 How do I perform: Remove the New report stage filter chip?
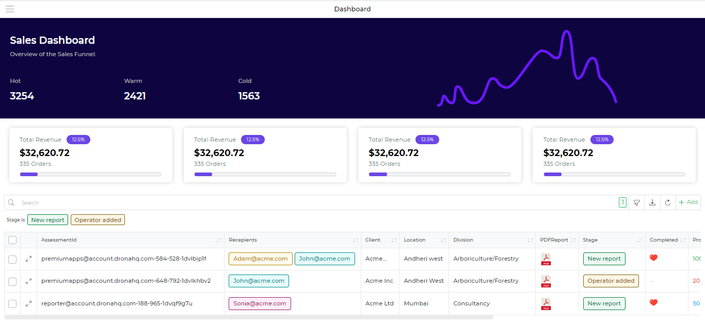(47, 219)
